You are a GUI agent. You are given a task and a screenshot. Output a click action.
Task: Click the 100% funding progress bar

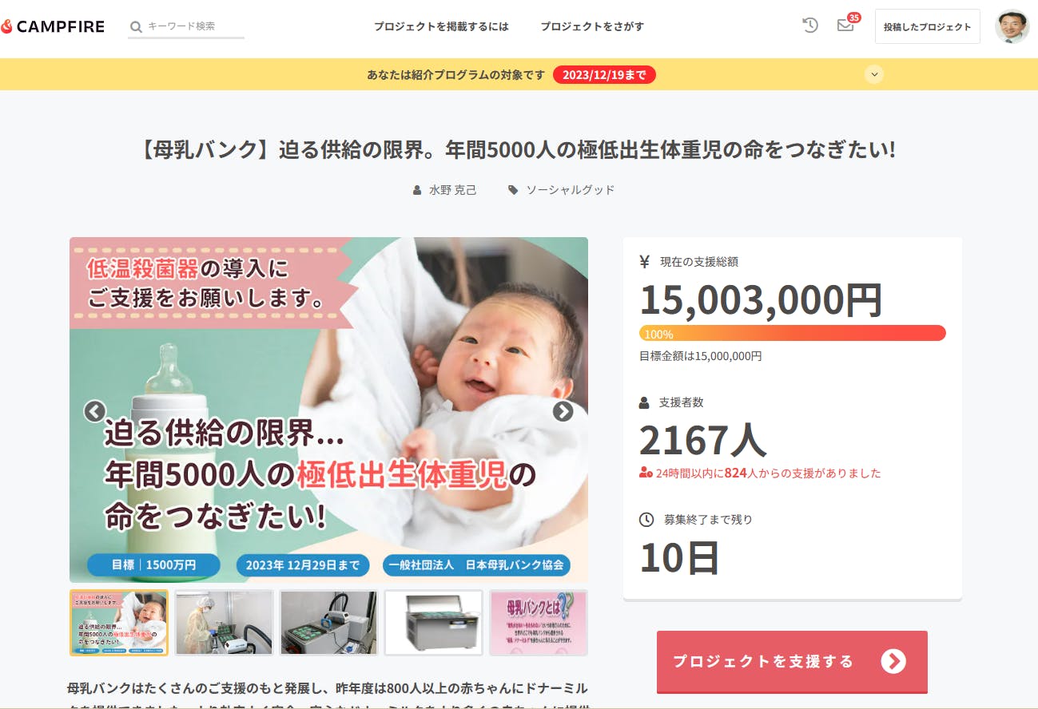[x=793, y=334]
